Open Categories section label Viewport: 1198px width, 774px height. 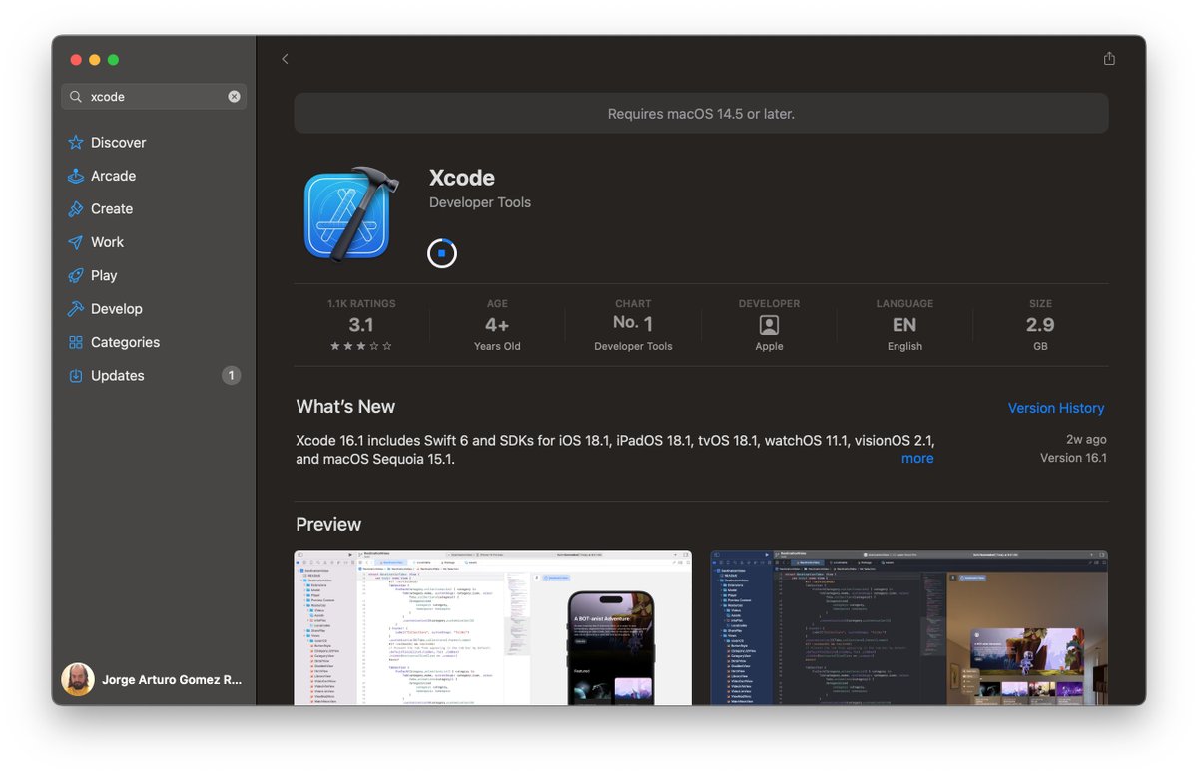(x=125, y=342)
